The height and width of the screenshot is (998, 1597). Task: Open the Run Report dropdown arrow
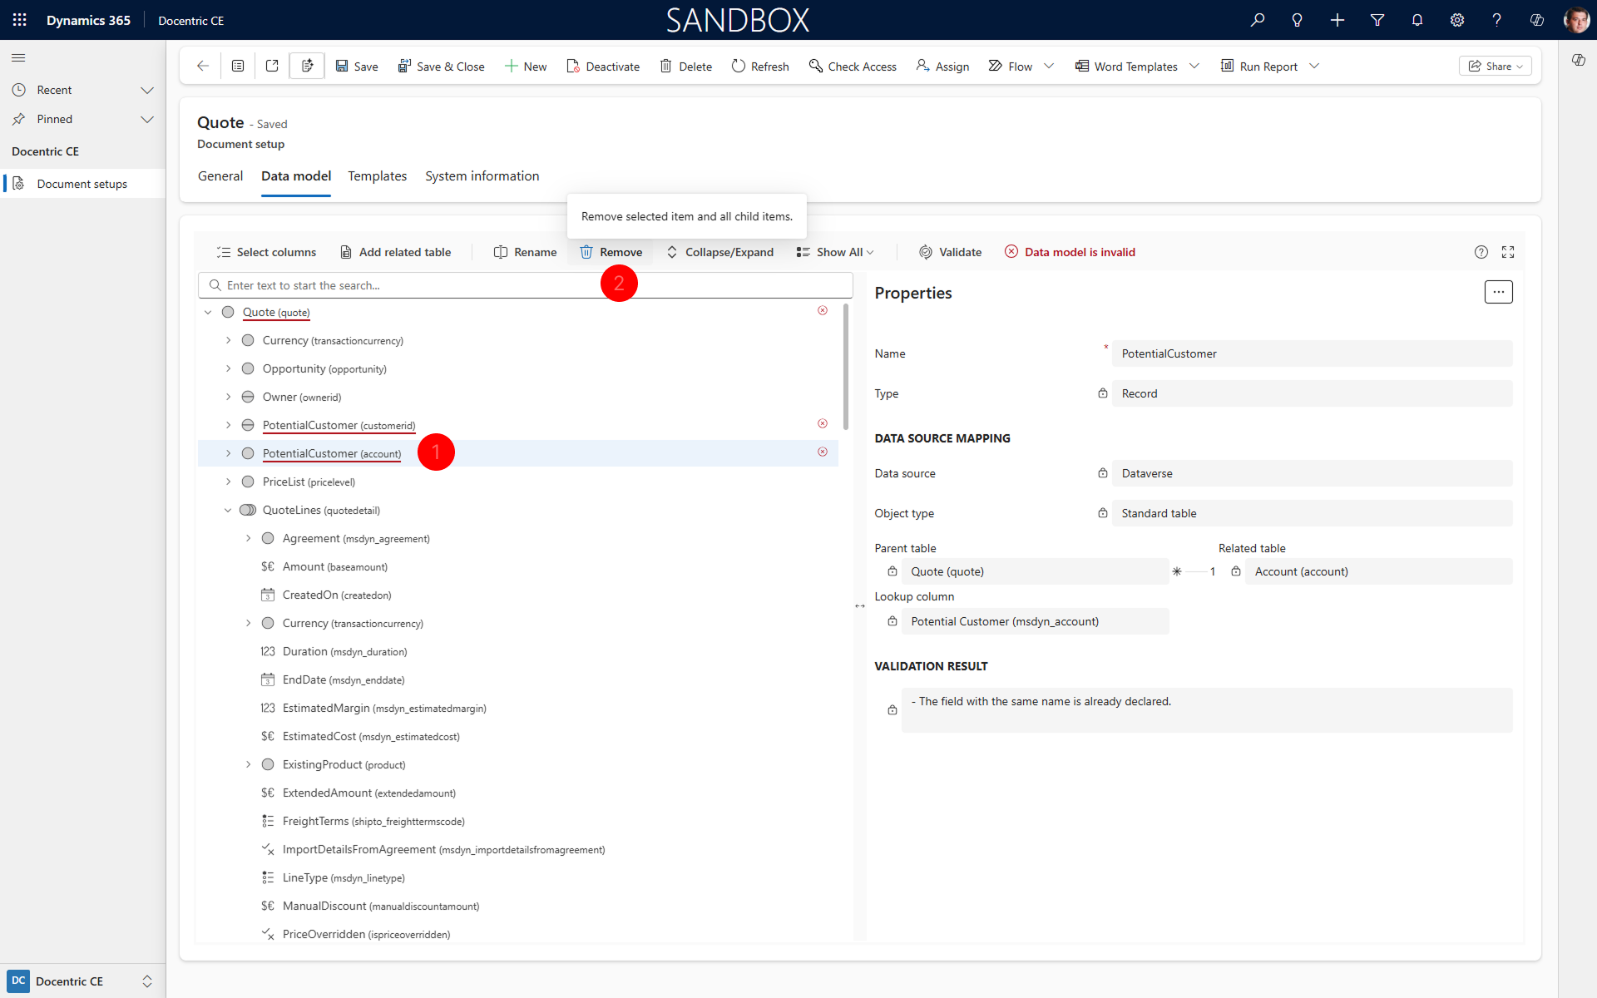click(x=1314, y=66)
